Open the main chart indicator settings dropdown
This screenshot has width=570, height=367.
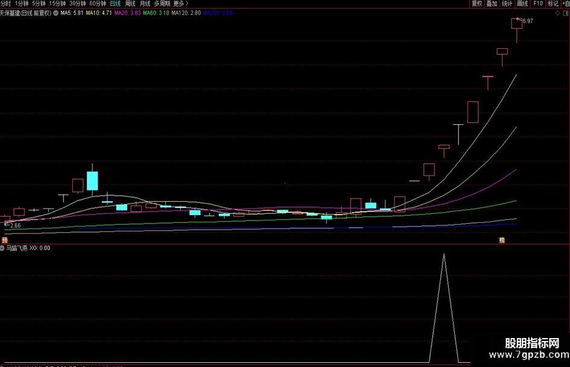(55, 13)
